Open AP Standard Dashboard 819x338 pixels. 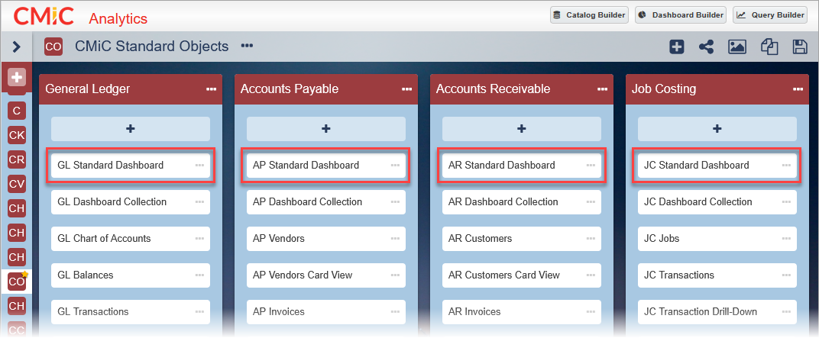(326, 166)
